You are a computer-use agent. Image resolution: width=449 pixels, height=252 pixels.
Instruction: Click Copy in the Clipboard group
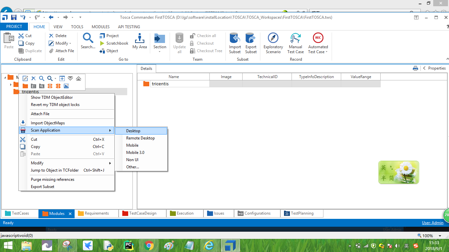point(26,43)
